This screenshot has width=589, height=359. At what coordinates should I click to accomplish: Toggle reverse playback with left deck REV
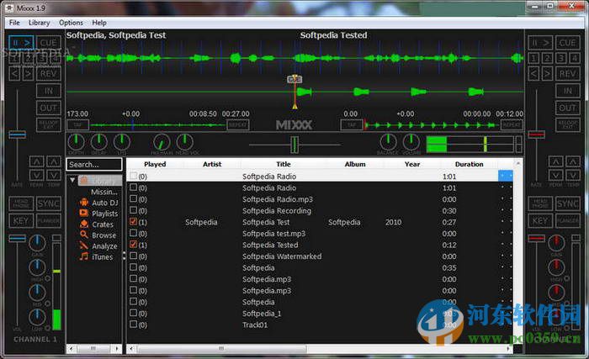tap(49, 74)
